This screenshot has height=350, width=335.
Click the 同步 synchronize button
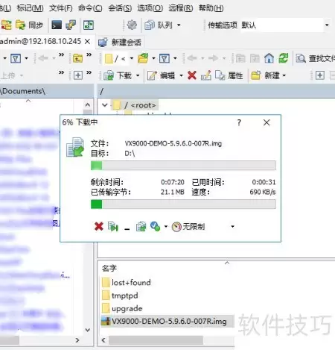pyautogui.click(x=29, y=25)
